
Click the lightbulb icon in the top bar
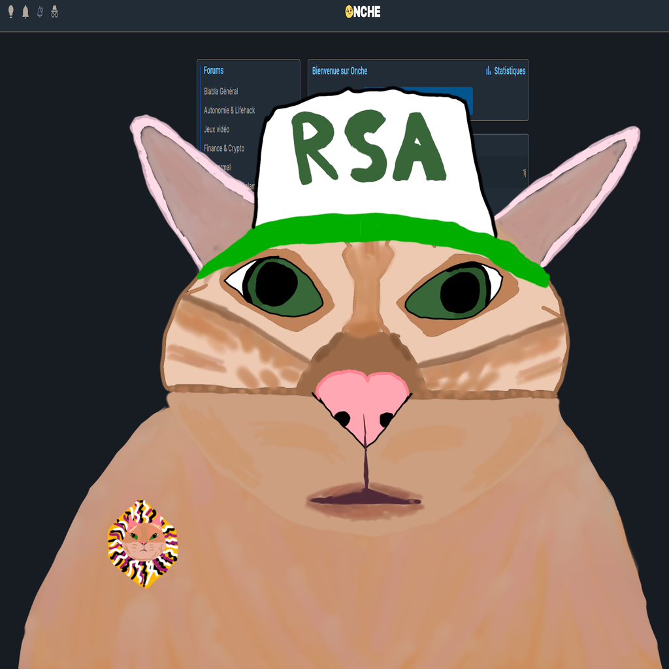pos(10,12)
